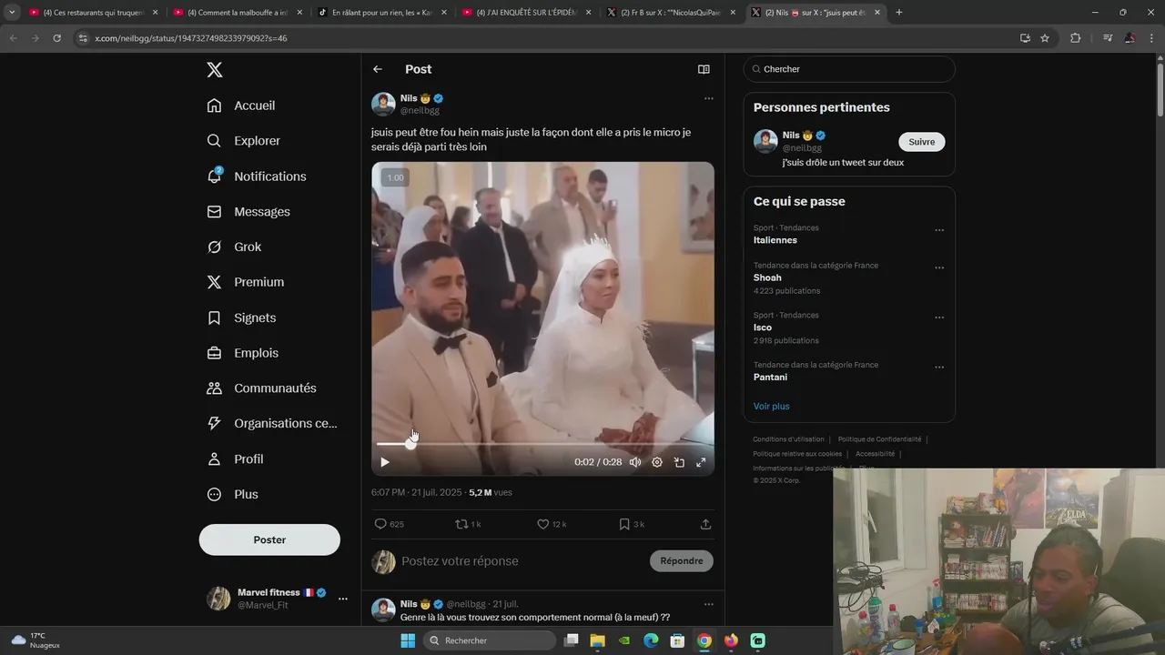The height and width of the screenshot is (655, 1165).
Task: Expand the Plus menu
Action: coord(232,494)
